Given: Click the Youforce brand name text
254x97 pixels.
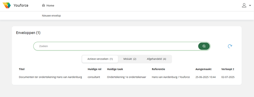Looking at the screenshot, I should pos(21,6).
